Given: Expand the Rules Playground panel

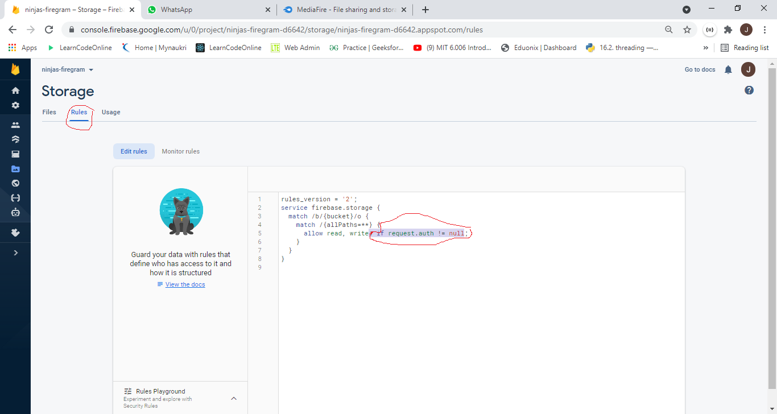Looking at the screenshot, I should pos(234,399).
